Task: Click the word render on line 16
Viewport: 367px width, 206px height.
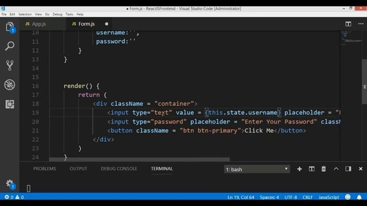Action: click(x=75, y=86)
